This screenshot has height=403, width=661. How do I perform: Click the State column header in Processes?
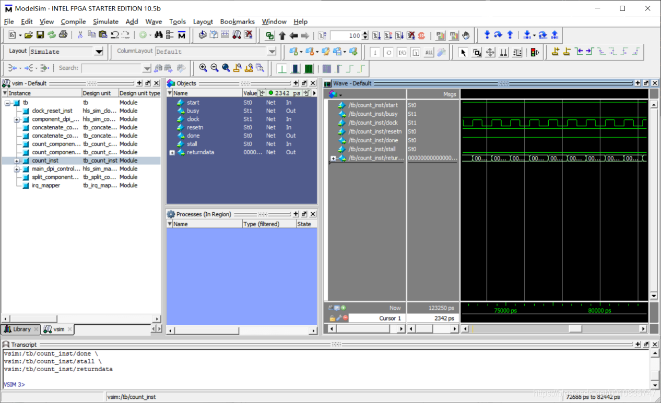pos(306,224)
